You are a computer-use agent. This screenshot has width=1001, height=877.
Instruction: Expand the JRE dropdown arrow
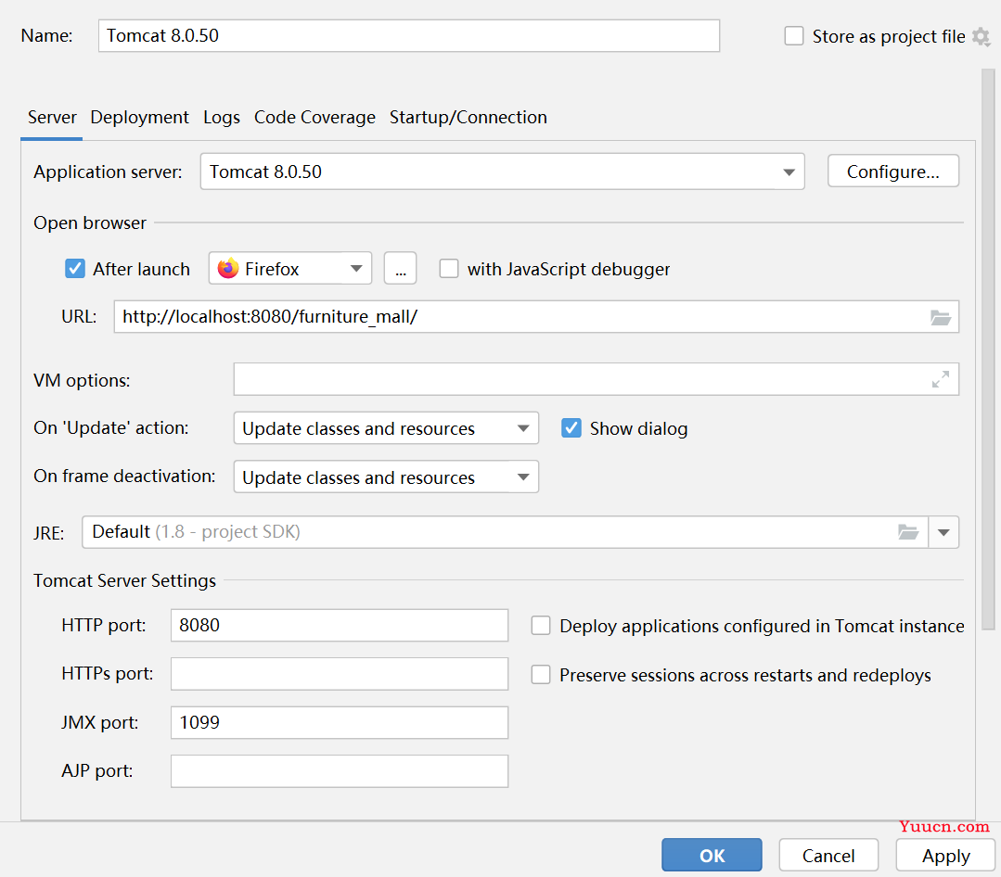tap(943, 532)
